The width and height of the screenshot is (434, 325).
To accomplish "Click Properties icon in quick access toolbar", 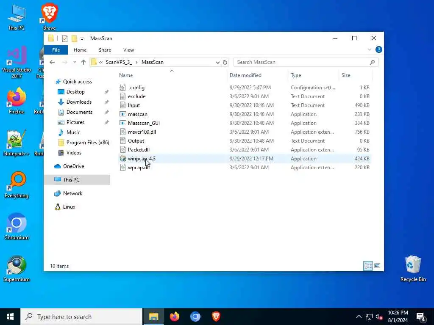I will point(65,39).
